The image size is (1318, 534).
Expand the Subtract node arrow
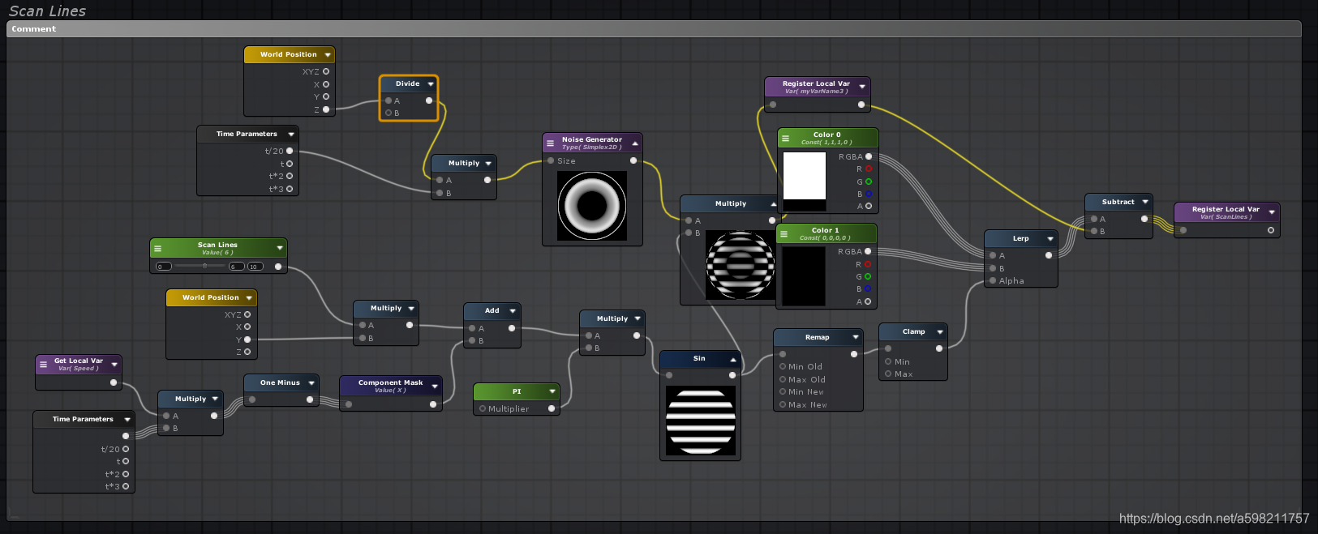tap(1145, 202)
